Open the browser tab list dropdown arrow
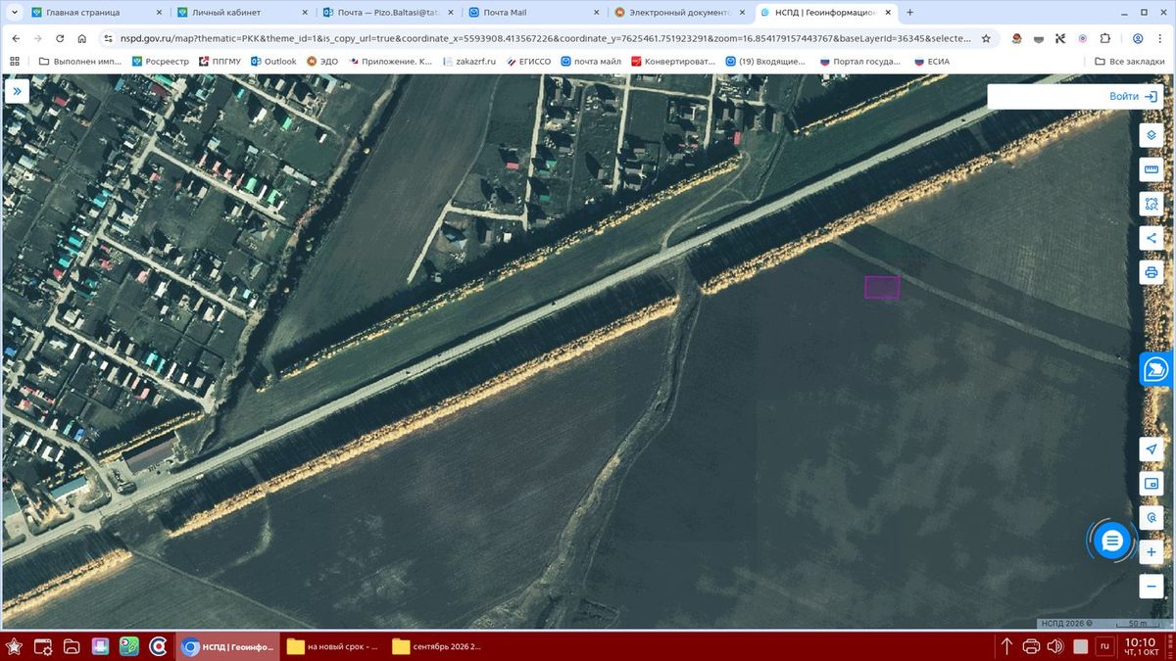The width and height of the screenshot is (1176, 661). tap(15, 13)
